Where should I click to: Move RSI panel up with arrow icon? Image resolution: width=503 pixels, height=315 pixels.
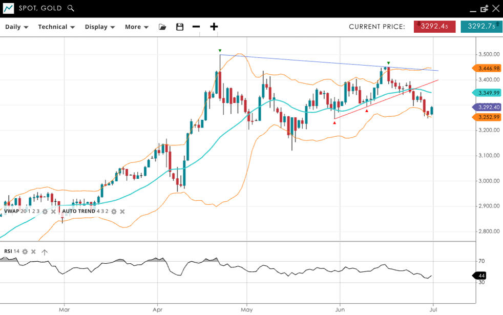pos(45,251)
